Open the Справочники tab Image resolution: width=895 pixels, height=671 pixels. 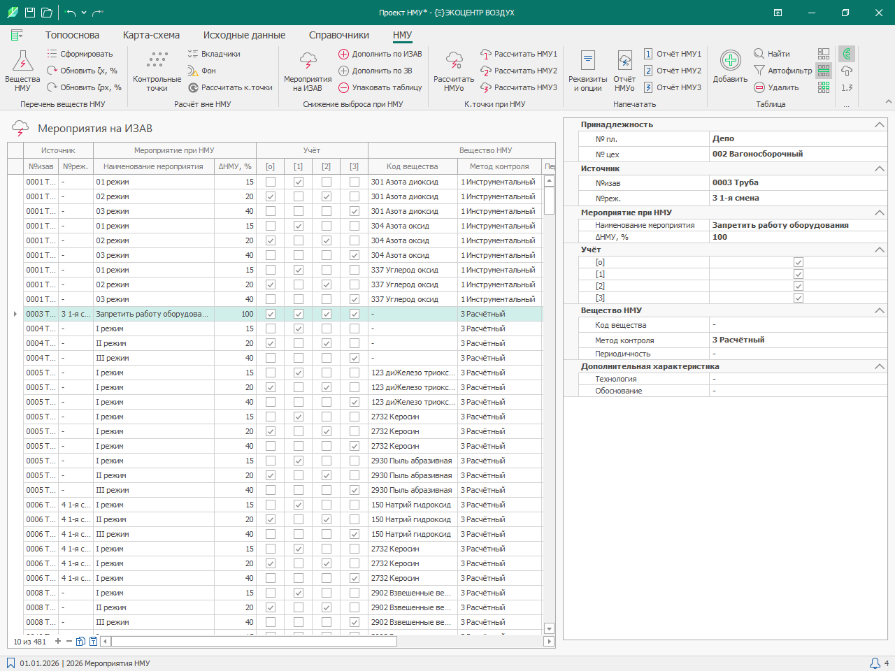click(338, 35)
